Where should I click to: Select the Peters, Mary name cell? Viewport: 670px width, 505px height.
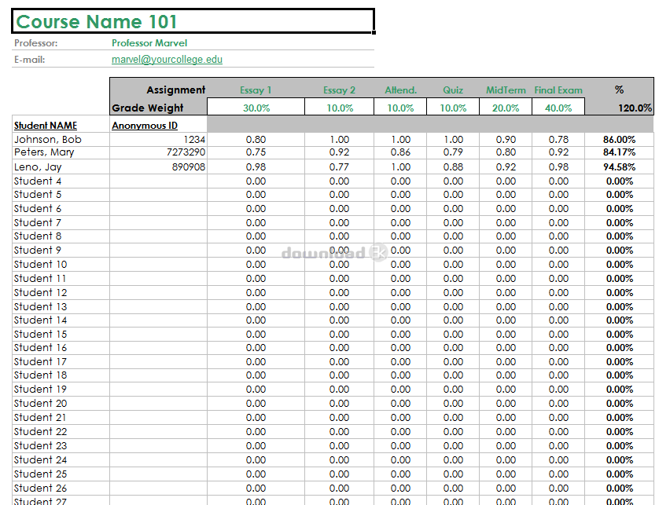[x=61, y=153]
